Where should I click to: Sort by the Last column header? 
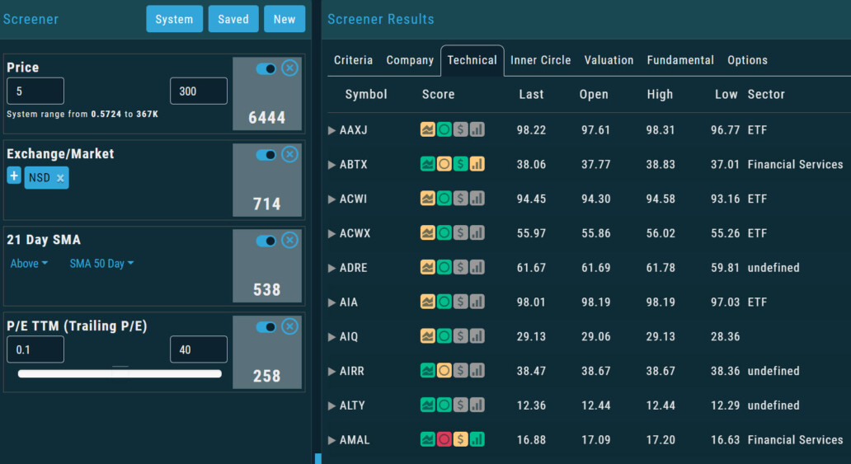531,95
